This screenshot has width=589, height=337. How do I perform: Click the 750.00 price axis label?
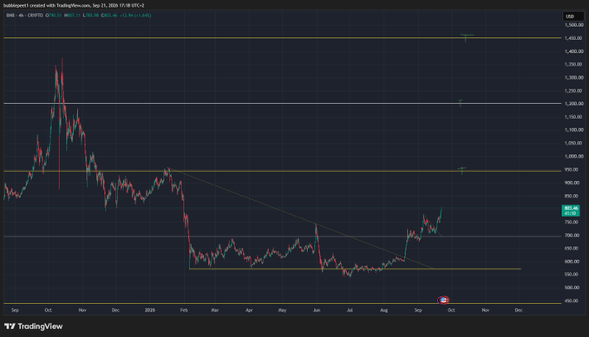tap(572, 222)
